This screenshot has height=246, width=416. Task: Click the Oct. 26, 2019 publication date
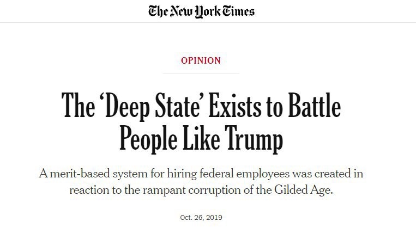tap(201, 218)
